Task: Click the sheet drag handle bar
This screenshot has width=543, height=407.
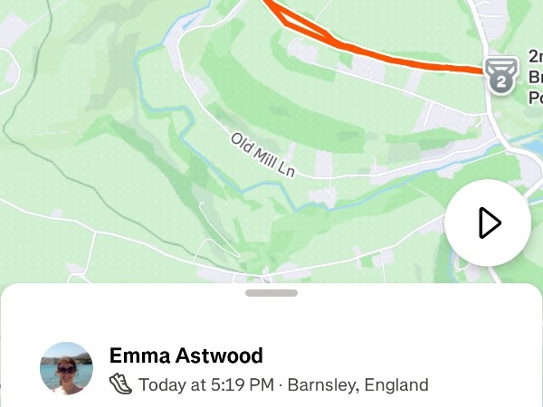Action: 271,293
